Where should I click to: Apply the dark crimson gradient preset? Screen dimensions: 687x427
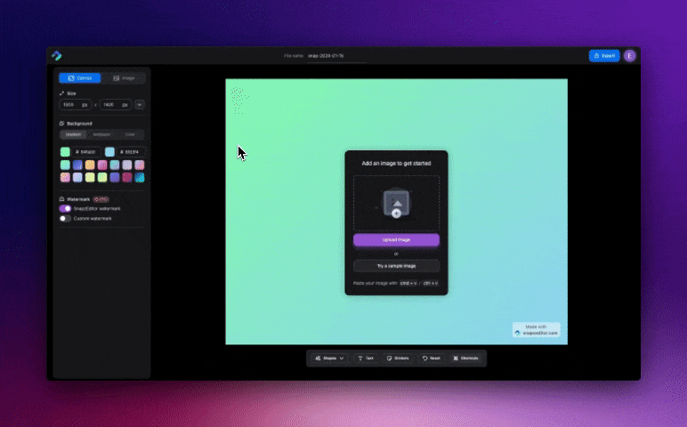click(127, 177)
